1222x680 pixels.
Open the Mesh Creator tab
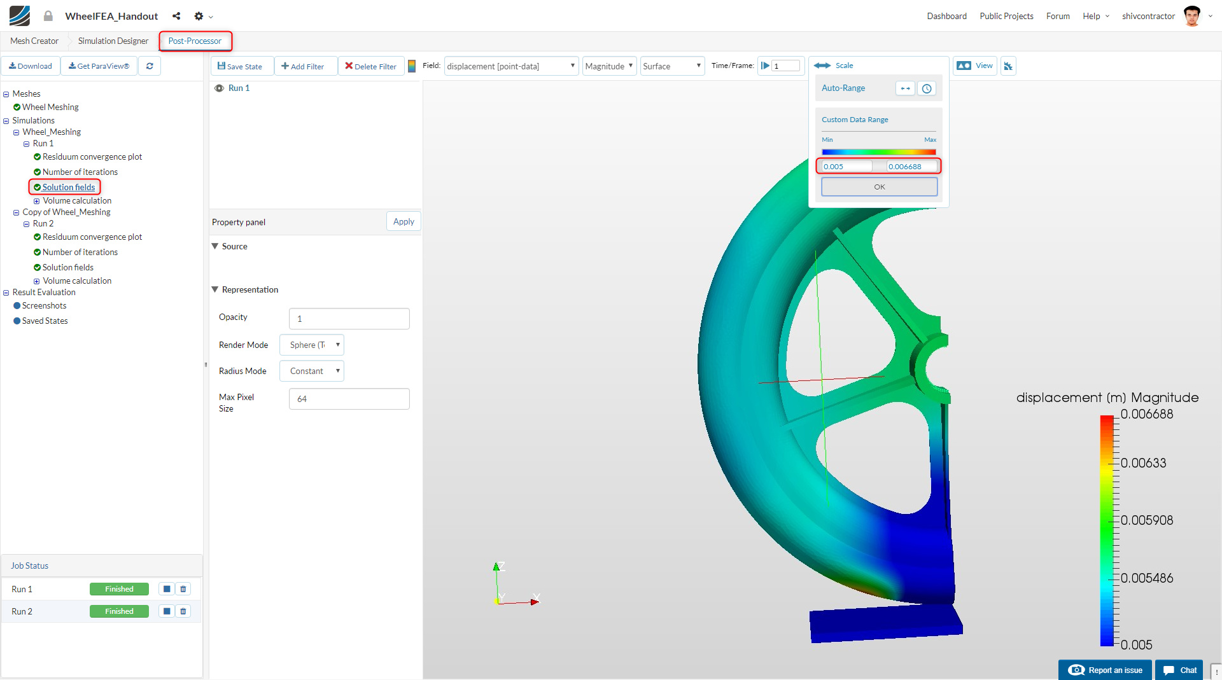34,41
